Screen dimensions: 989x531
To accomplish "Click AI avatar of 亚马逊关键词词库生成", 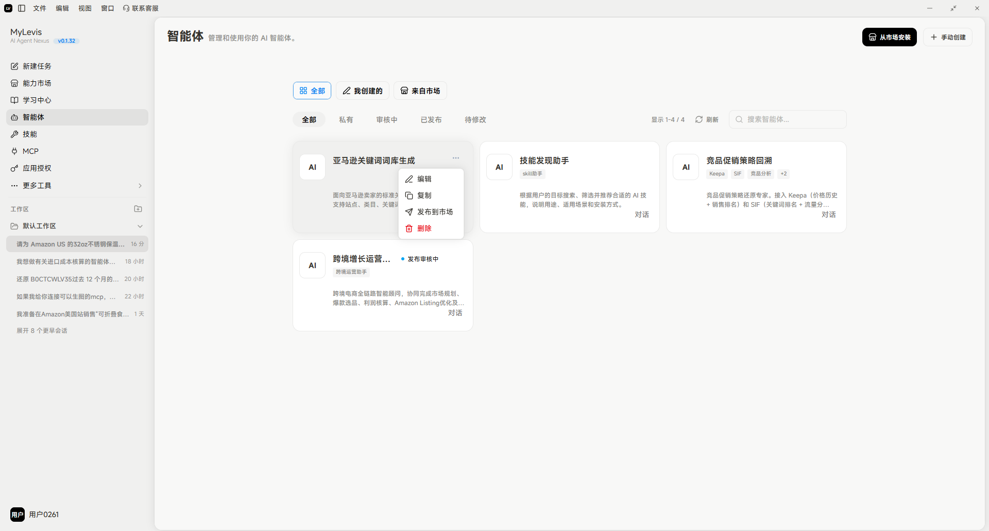I will point(312,167).
